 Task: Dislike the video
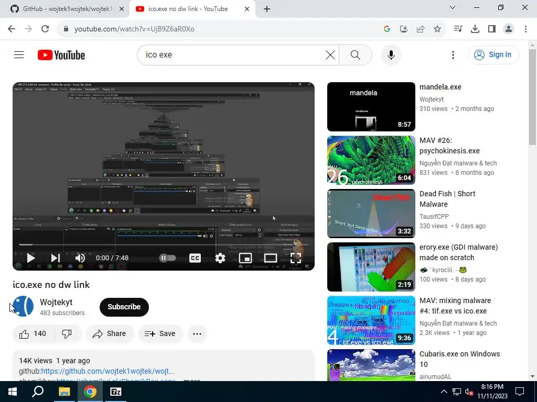tap(67, 333)
